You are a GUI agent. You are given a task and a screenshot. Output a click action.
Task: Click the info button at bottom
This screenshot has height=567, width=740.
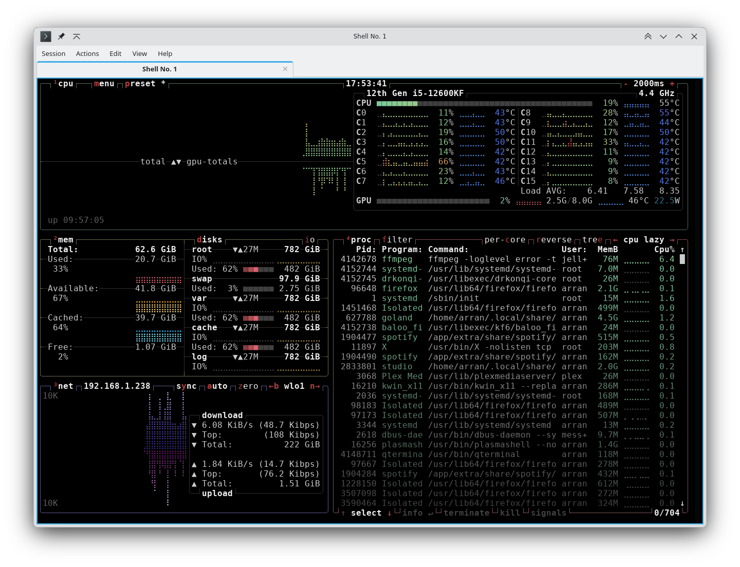413,513
